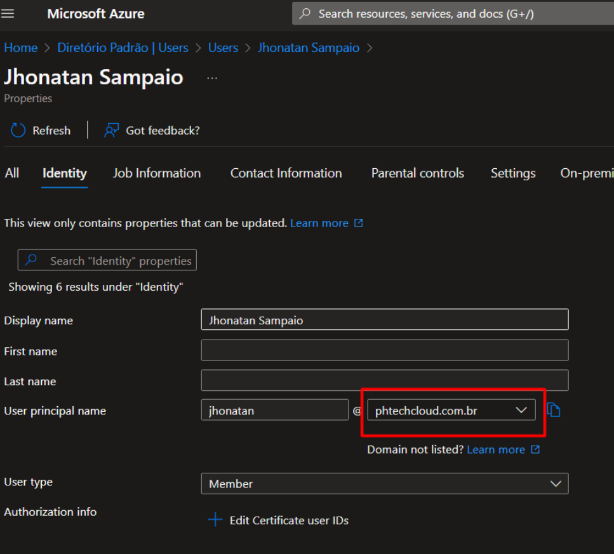Screen dimensions: 614x554
Task: Open the Contact Information tab
Action: click(x=286, y=173)
